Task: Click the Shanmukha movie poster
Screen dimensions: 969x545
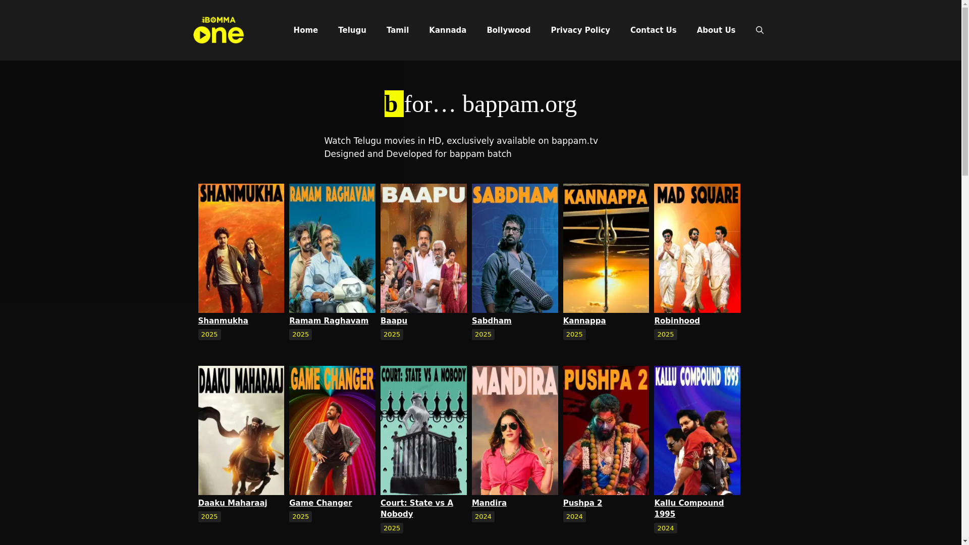Action: [241, 248]
